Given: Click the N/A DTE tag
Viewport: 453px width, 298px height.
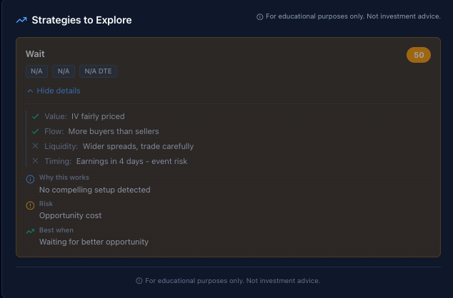Looking at the screenshot, I should [99, 71].
